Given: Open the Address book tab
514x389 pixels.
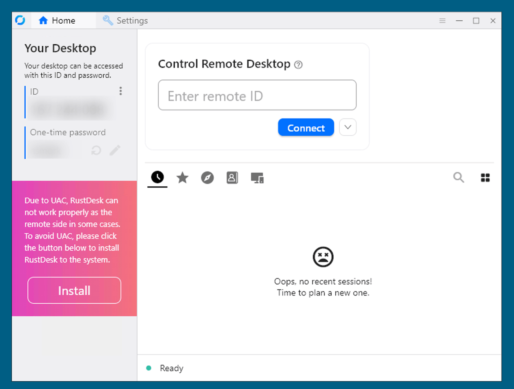Looking at the screenshot, I should [x=233, y=177].
